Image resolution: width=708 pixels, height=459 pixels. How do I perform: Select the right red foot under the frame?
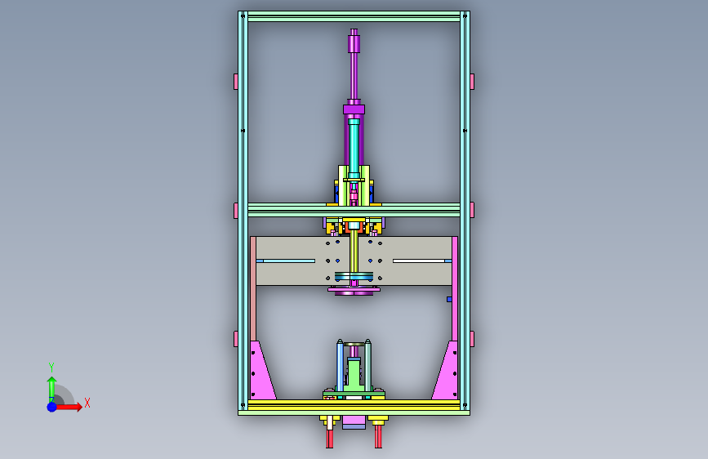click(378, 437)
